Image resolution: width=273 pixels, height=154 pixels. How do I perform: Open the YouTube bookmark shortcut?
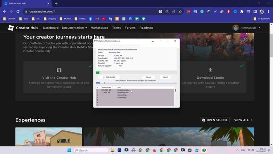(x=104, y=19)
